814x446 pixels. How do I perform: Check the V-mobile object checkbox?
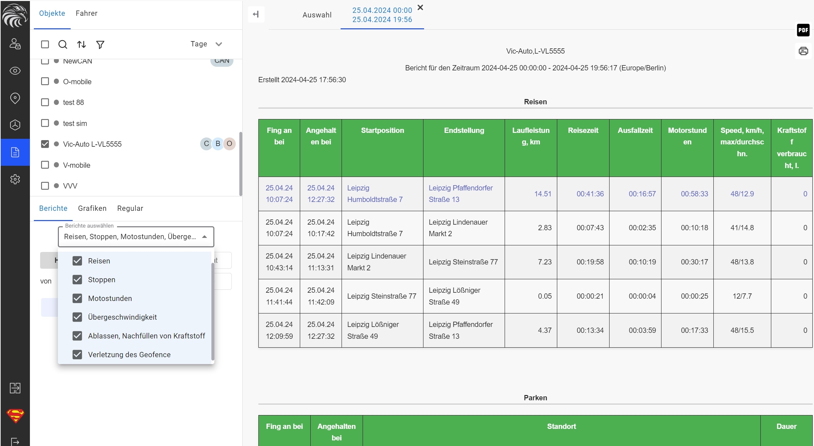(x=45, y=165)
